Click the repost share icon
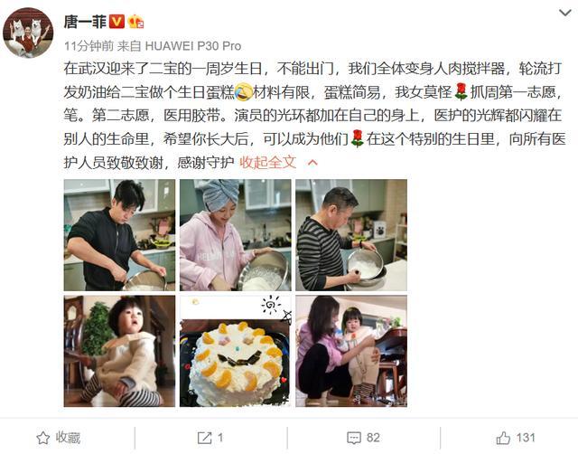 [x=204, y=438]
